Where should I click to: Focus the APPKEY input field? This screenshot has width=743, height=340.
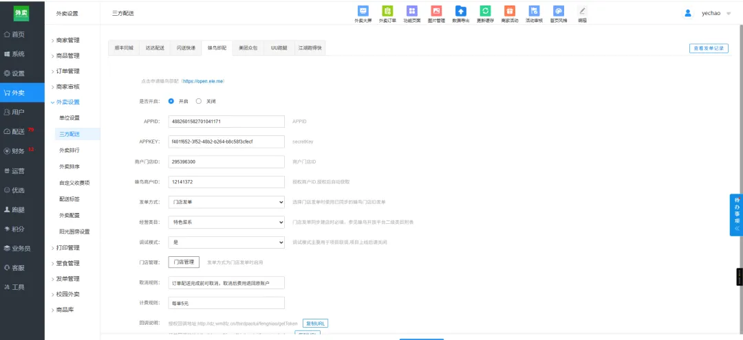click(x=226, y=141)
